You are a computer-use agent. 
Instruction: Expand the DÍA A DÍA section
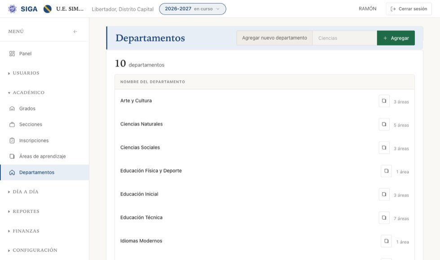click(x=23, y=192)
